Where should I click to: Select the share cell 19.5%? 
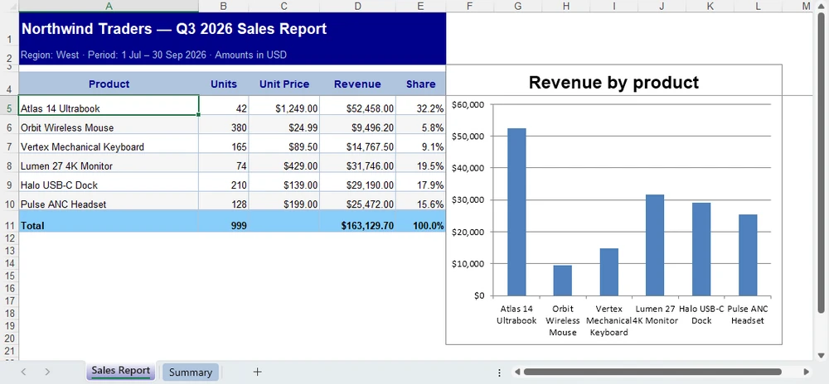coord(421,163)
